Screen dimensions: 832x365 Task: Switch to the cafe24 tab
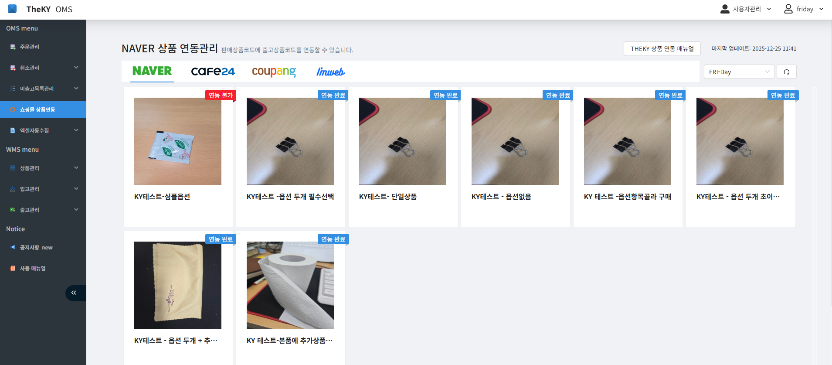point(213,72)
